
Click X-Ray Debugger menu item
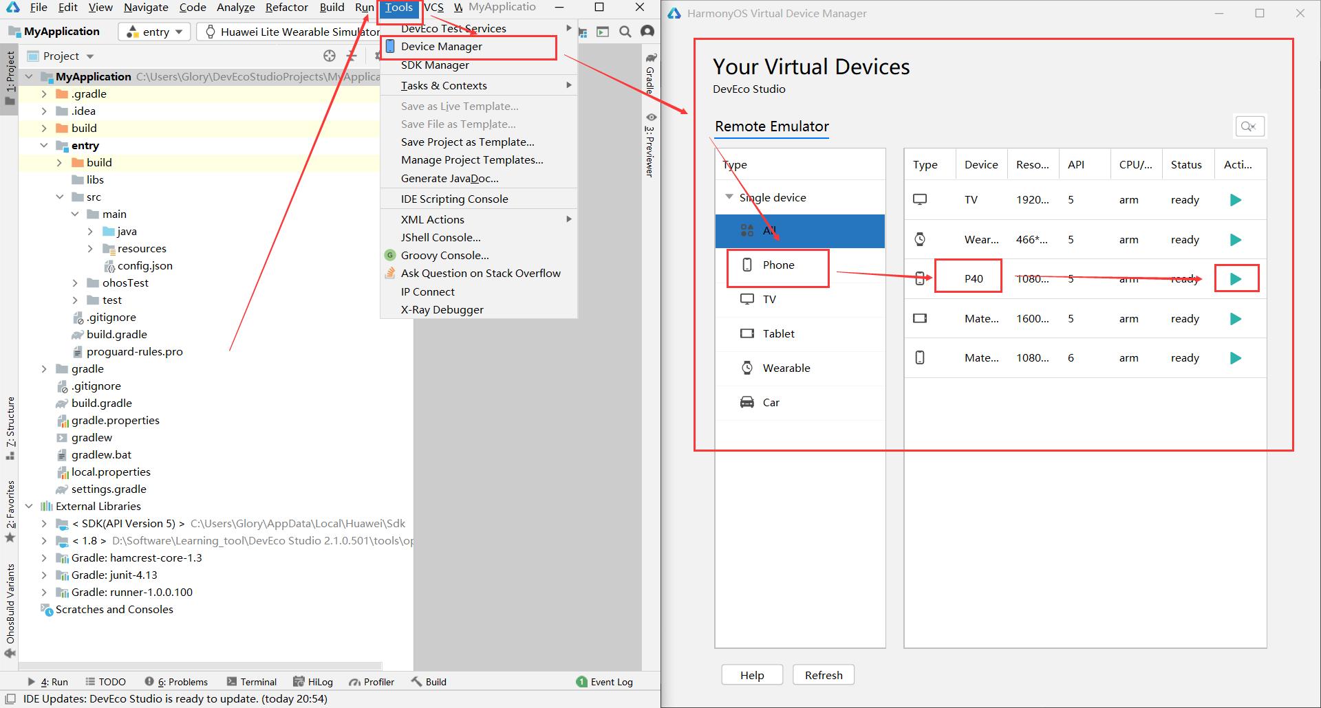pos(479,310)
